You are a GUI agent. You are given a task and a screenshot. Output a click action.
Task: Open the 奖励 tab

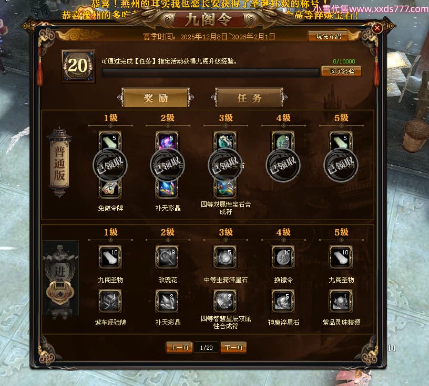click(x=156, y=98)
